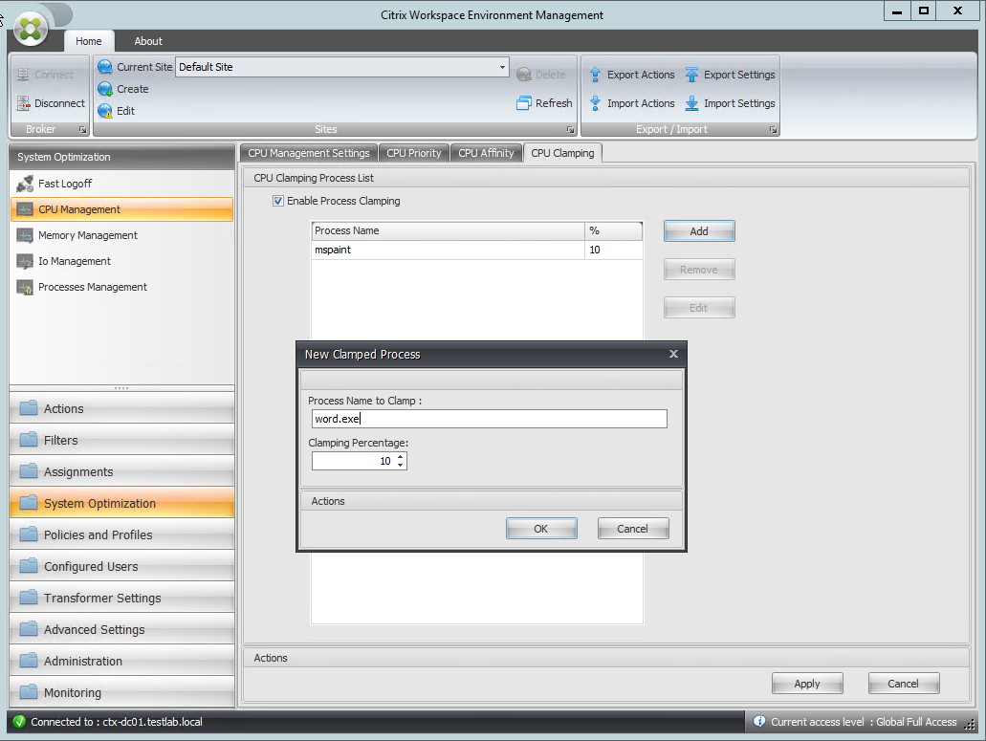Click the Io Management icon
The width and height of the screenshot is (986, 741).
pyautogui.click(x=25, y=261)
